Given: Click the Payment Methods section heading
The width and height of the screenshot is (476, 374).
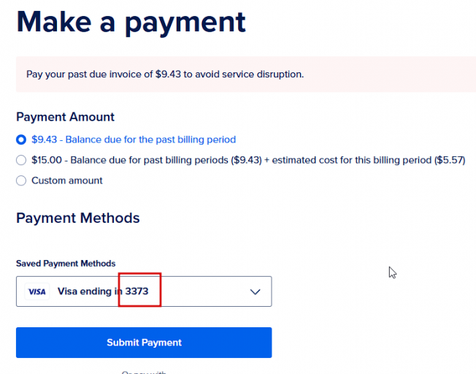Looking at the screenshot, I should (77, 218).
